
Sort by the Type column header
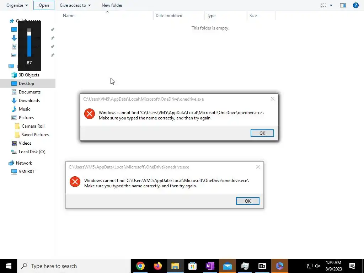point(211,16)
